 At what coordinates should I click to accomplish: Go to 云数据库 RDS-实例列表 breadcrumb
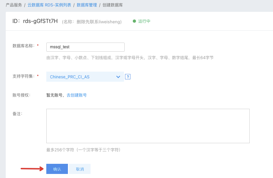(49, 5)
